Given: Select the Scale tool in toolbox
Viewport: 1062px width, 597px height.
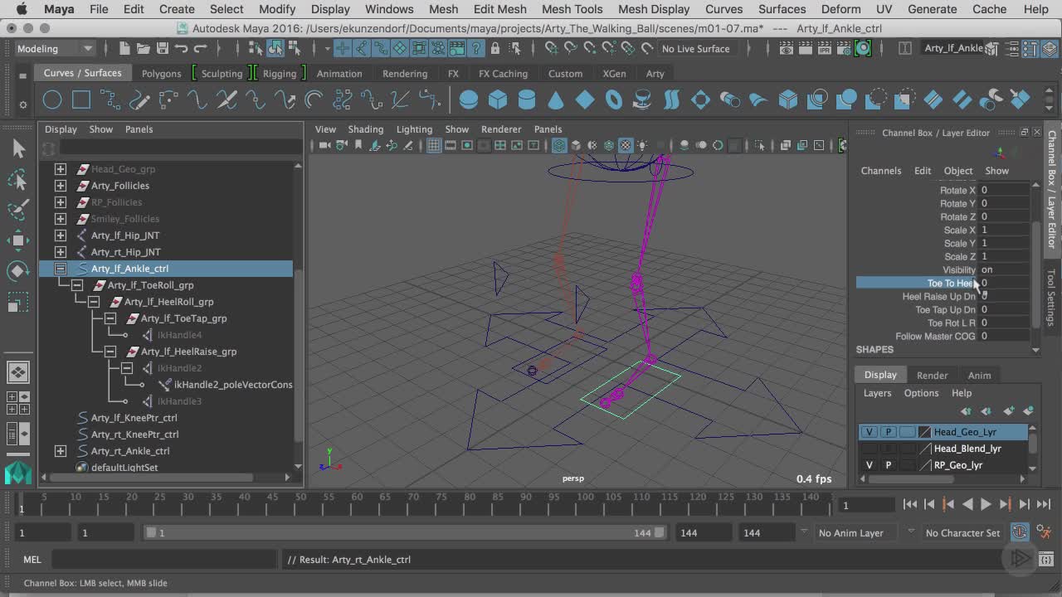Looking at the screenshot, I should (x=18, y=302).
